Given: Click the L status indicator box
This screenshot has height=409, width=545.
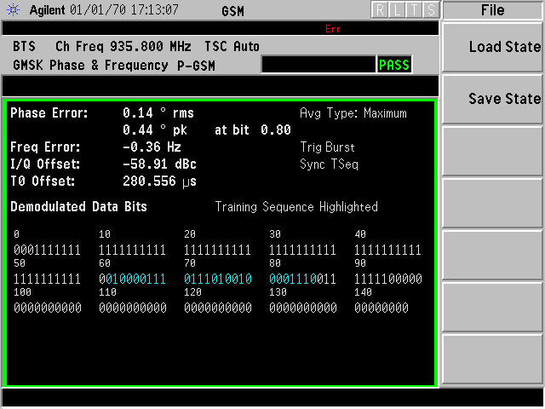Looking at the screenshot, I should pyautogui.click(x=396, y=10).
